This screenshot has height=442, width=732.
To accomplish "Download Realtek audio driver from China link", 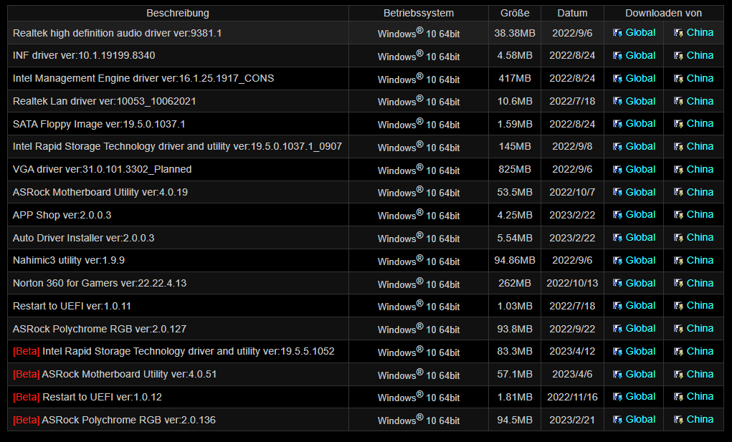I will [700, 33].
